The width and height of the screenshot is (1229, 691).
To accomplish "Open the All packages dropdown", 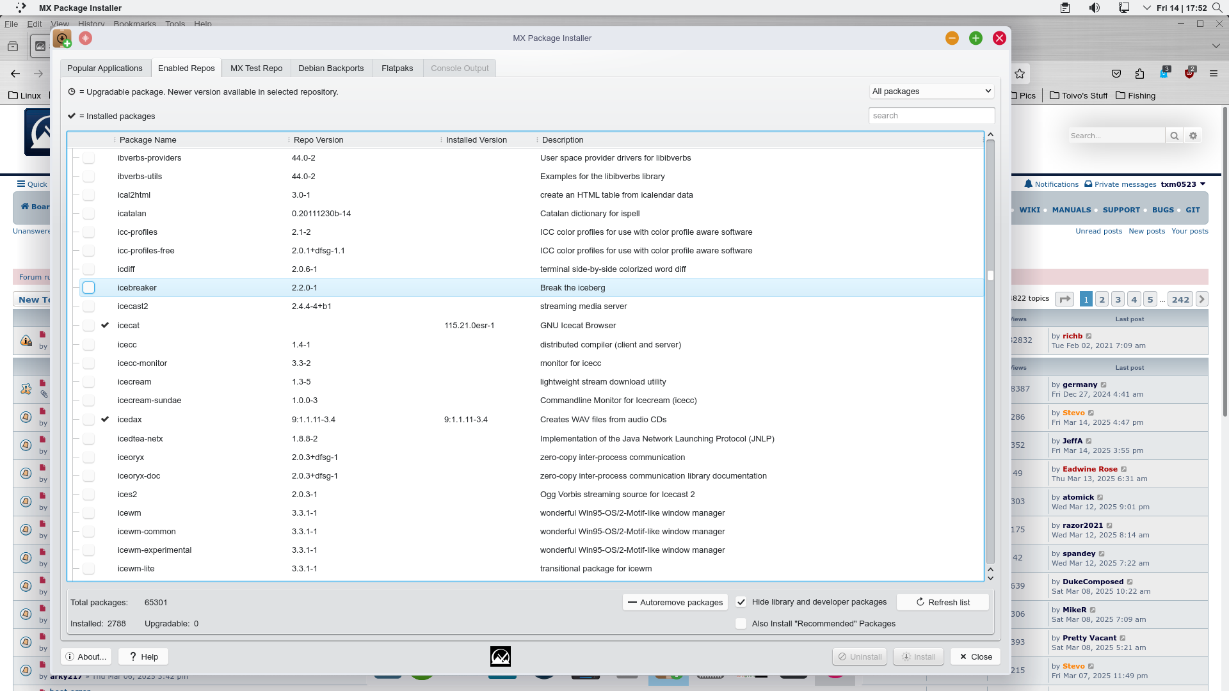I will (931, 91).
